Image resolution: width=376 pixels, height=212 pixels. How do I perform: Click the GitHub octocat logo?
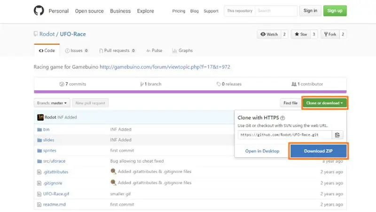pos(39,10)
